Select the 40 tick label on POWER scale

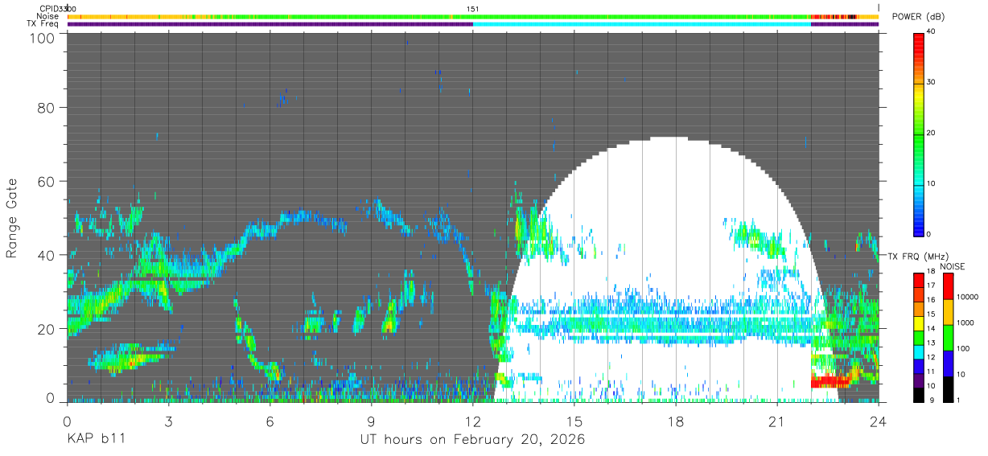[932, 32]
